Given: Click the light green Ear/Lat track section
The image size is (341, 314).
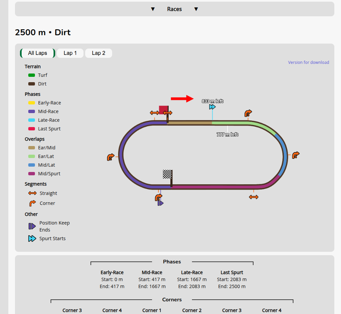Looking at the screenshot, I should pyautogui.click(x=231, y=123).
